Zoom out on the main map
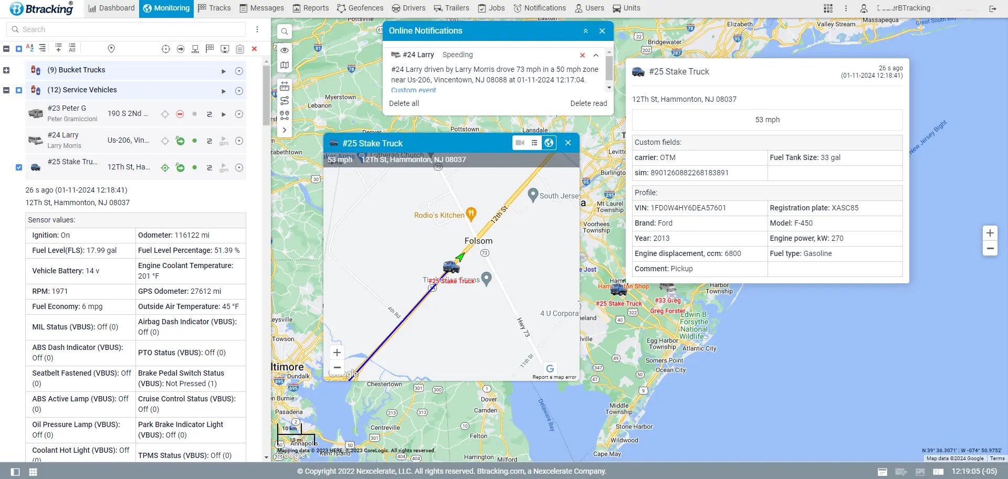The height and width of the screenshot is (479, 1008). tap(990, 249)
